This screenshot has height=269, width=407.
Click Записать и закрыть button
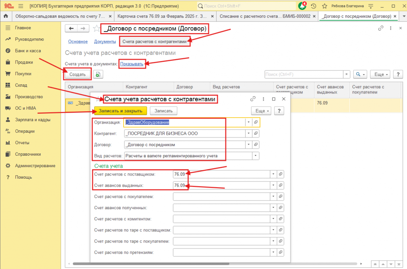[x=121, y=111]
